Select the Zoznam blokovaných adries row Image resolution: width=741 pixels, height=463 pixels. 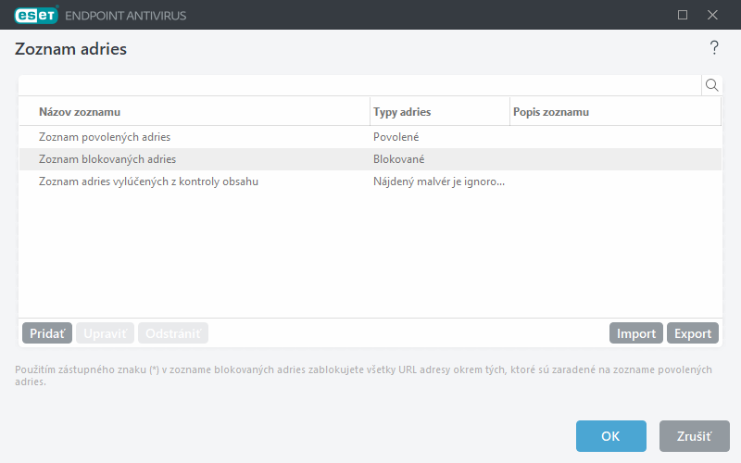(x=107, y=159)
